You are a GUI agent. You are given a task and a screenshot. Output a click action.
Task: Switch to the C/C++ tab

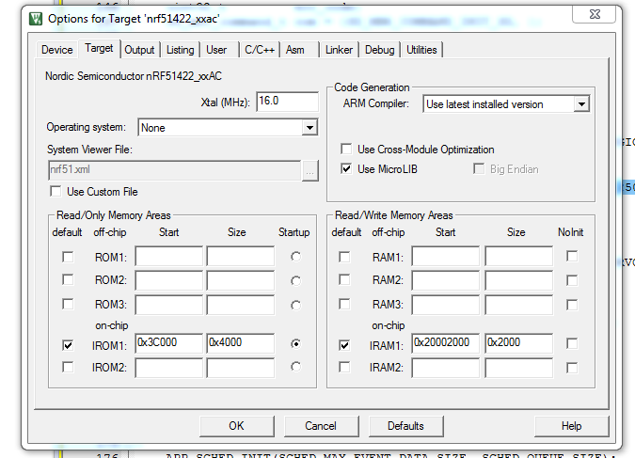[260, 50]
